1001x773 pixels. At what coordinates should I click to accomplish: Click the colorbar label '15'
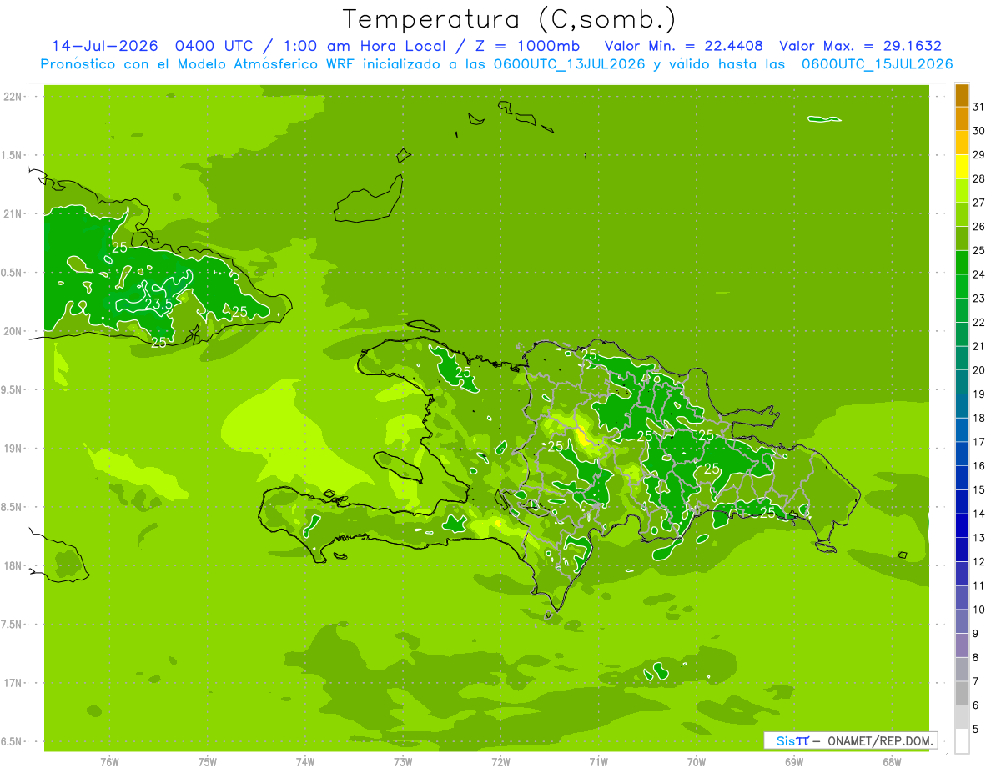[x=979, y=490]
